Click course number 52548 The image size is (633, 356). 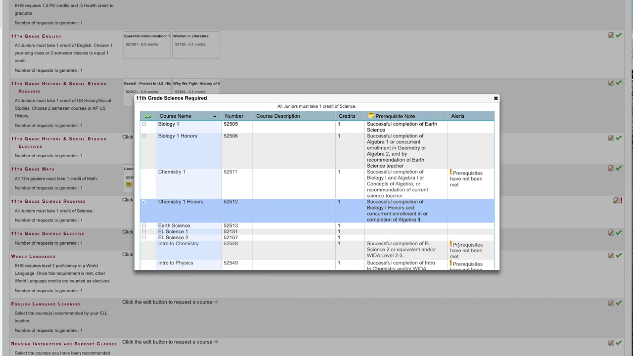230,244
